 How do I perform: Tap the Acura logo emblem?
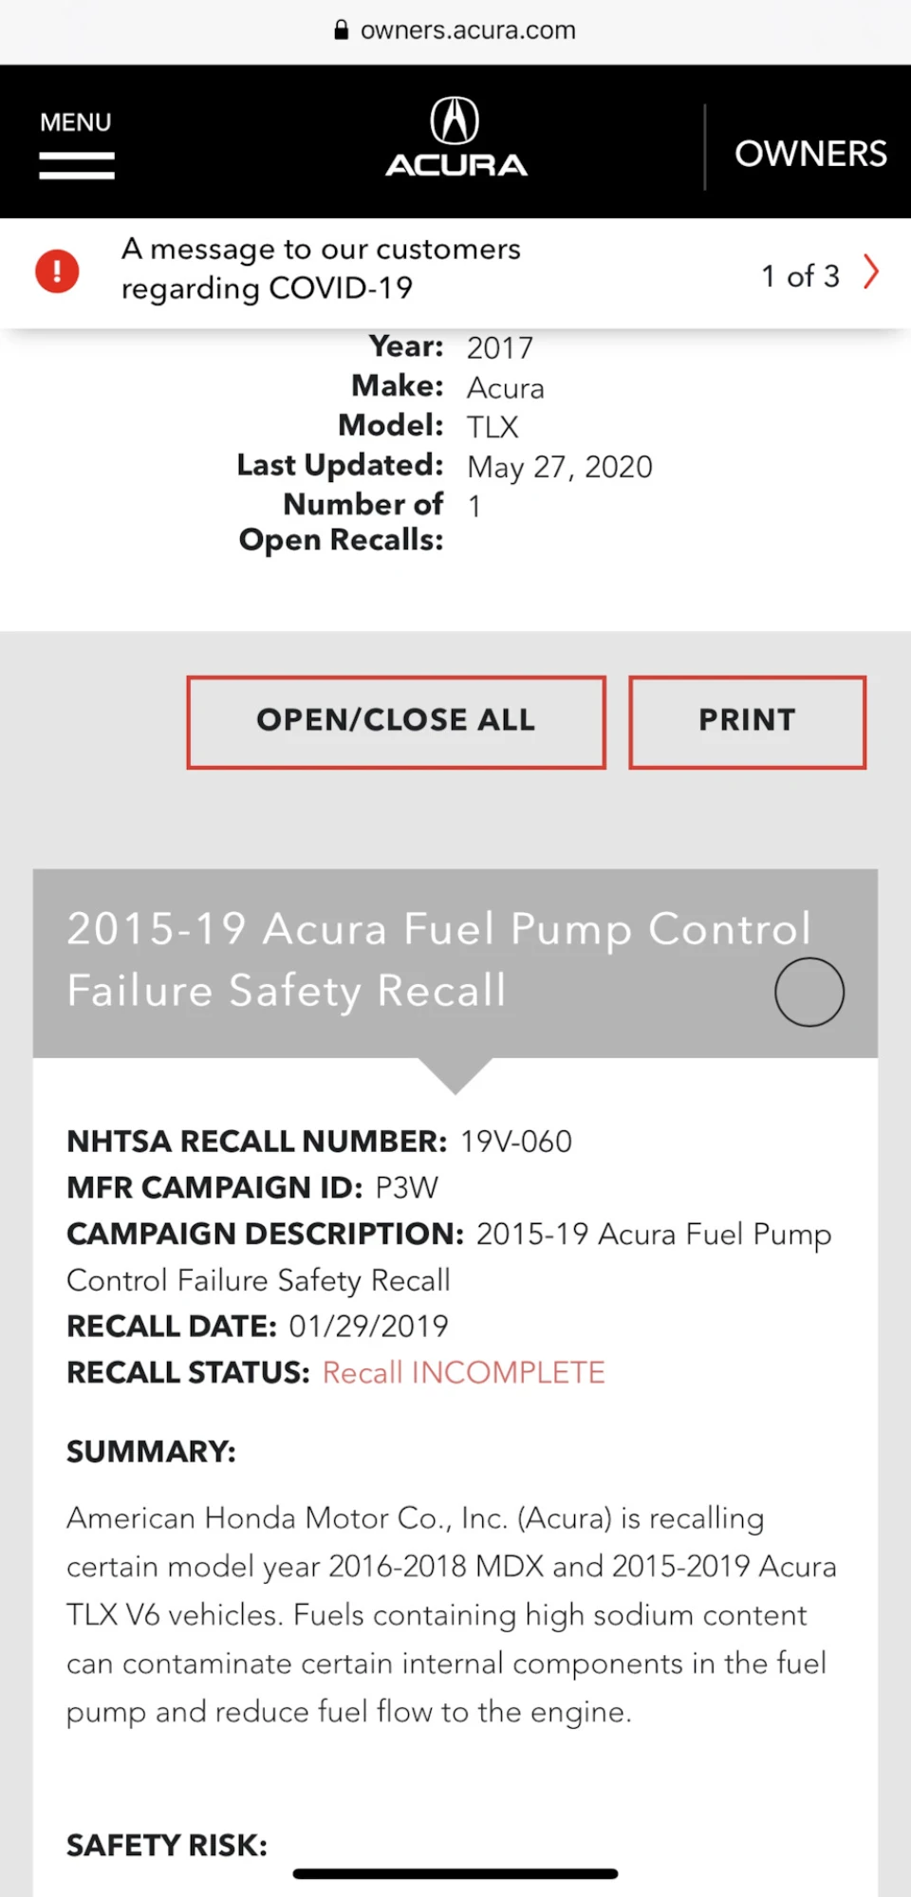pos(455,121)
